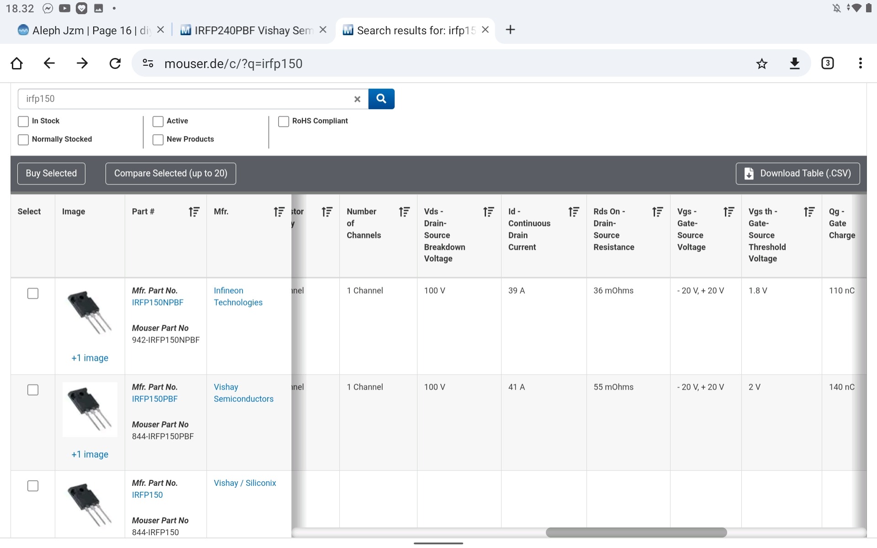
Task: Sort by Number of Channels column
Action: [404, 212]
